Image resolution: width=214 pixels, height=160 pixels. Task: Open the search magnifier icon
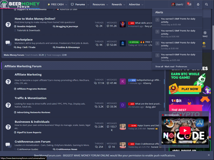point(206,5)
